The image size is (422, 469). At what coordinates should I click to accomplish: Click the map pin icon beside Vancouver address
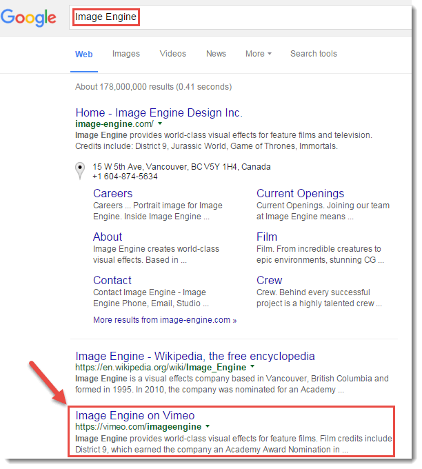tap(80, 171)
